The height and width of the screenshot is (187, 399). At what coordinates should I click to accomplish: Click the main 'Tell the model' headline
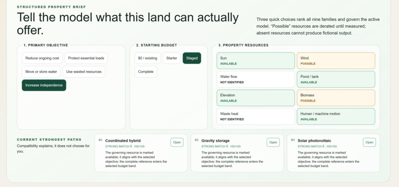128,24
